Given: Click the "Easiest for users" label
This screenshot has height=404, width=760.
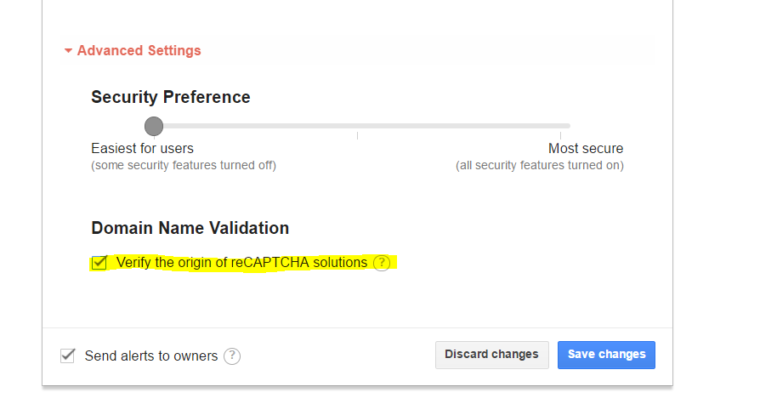Looking at the screenshot, I should (x=142, y=149).
